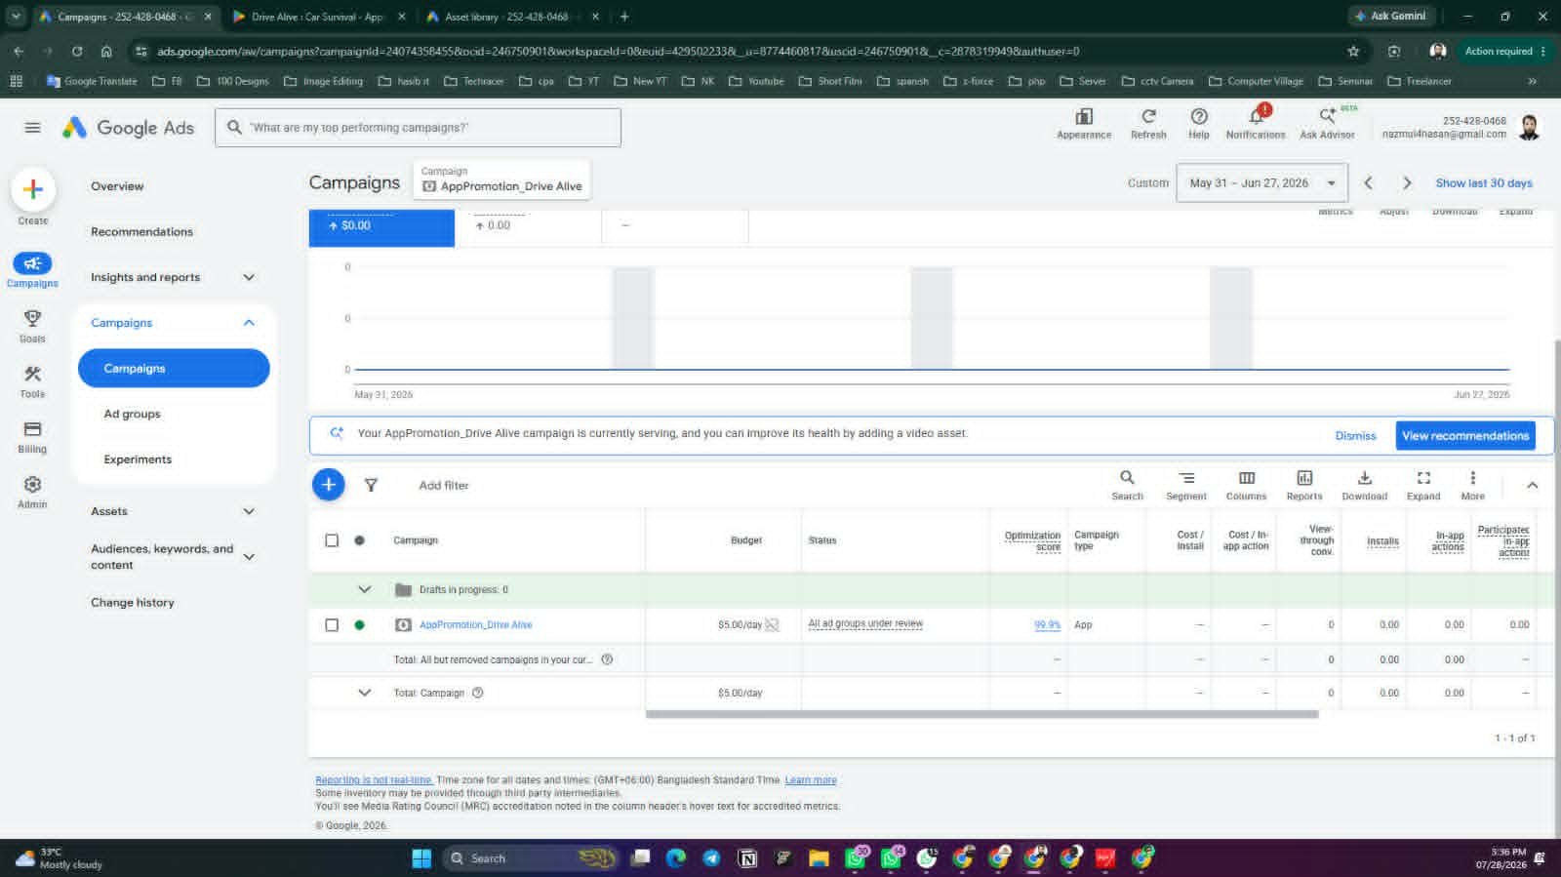
Task: Select the highlighted Campaigns sidebar item
Action: 174,369
